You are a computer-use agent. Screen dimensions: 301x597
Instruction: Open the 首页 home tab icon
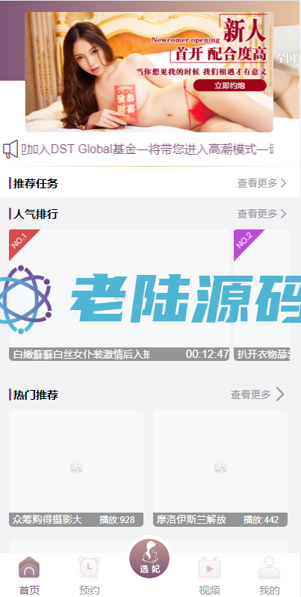[29, 567]
